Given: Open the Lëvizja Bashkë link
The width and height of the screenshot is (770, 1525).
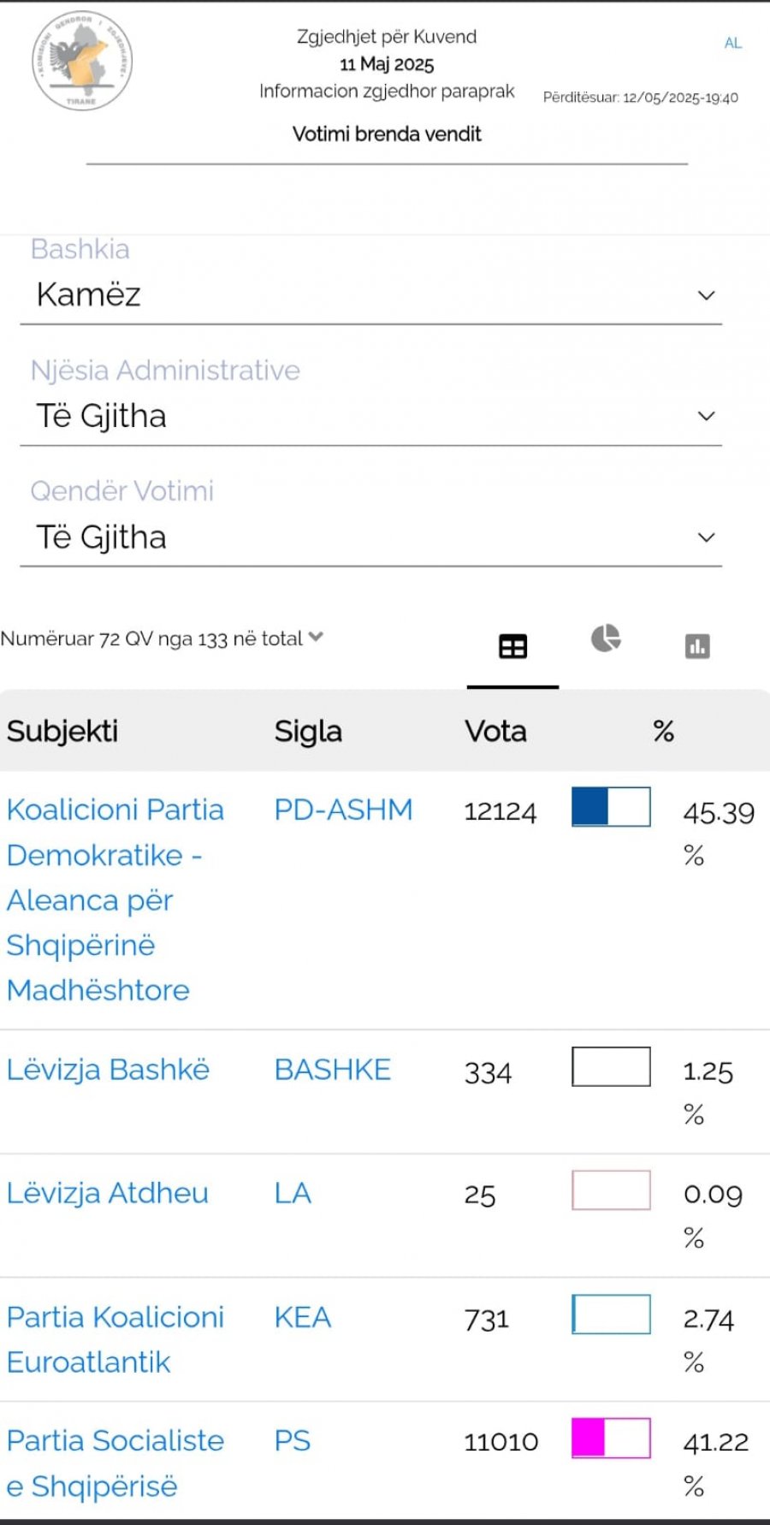Looking at the screenshot, I should pos(108,1070).
